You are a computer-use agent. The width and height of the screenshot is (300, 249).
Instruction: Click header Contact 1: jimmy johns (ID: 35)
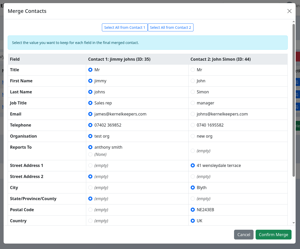point(119,59)
